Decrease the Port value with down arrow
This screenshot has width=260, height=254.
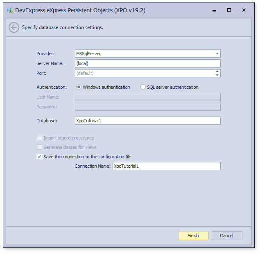tap(217, 75)
